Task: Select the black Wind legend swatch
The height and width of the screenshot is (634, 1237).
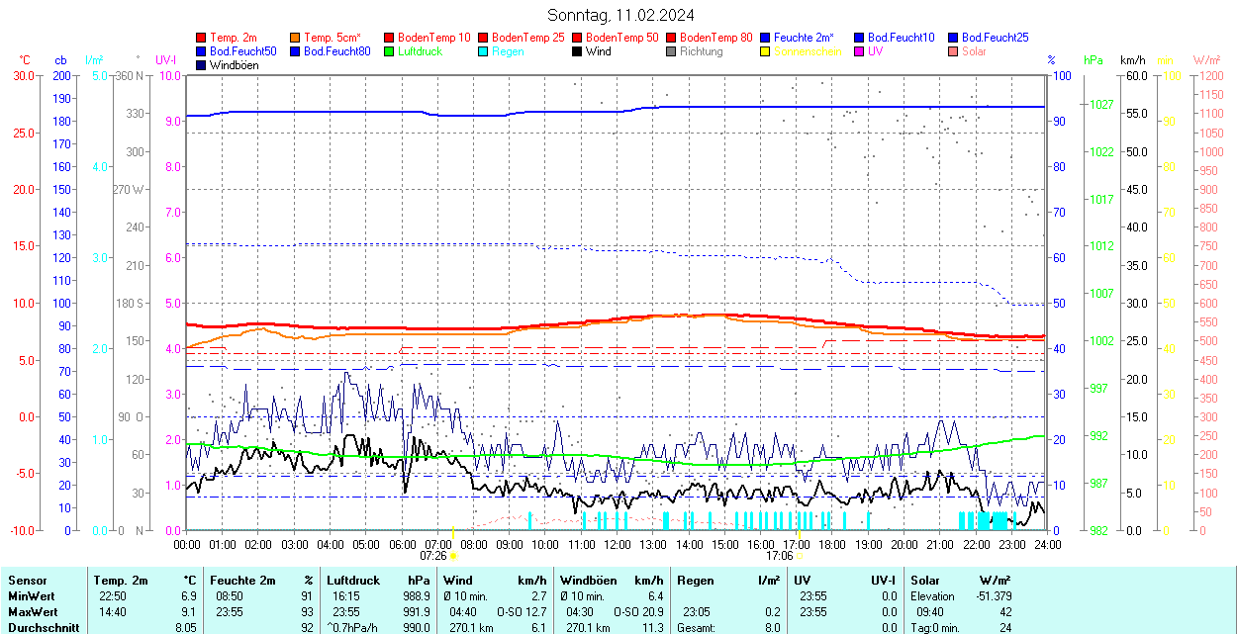Action: pyautogui.click(x=577, y=51)
